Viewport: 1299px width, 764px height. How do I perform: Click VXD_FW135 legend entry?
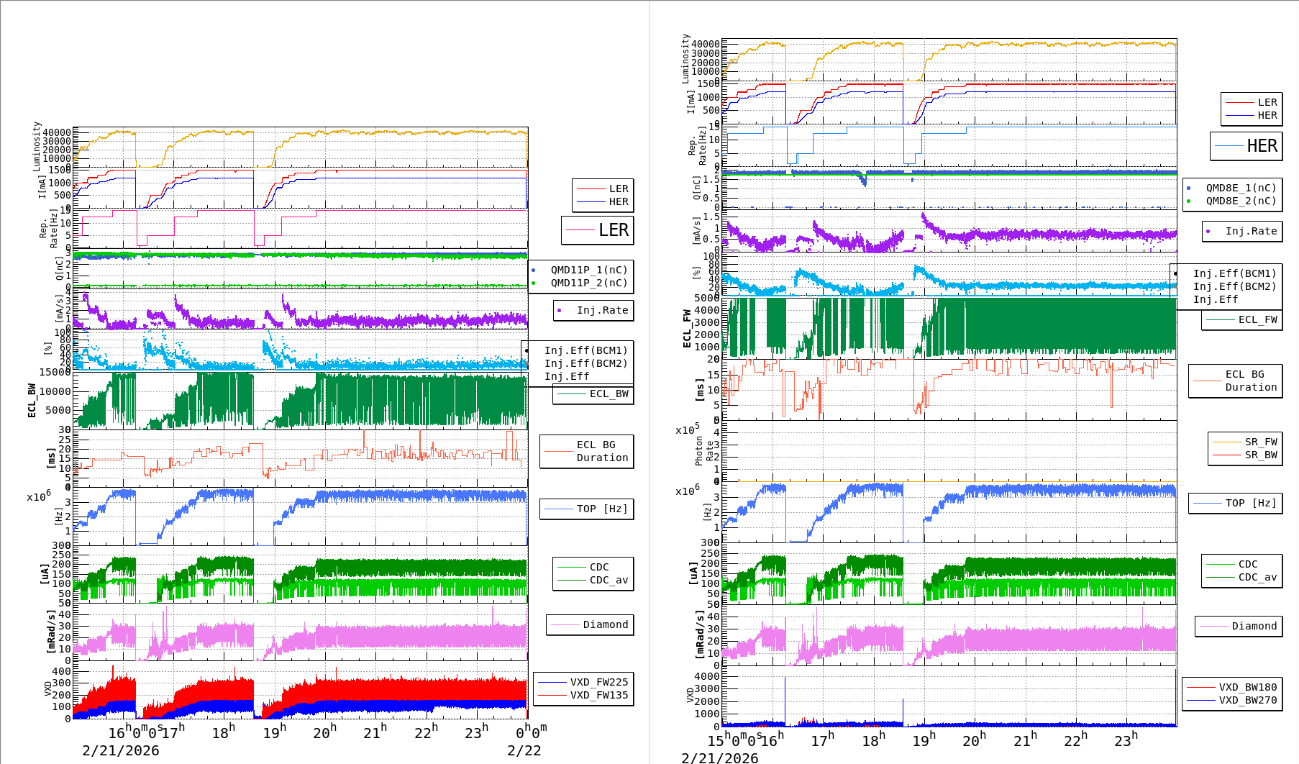[583, 695]
